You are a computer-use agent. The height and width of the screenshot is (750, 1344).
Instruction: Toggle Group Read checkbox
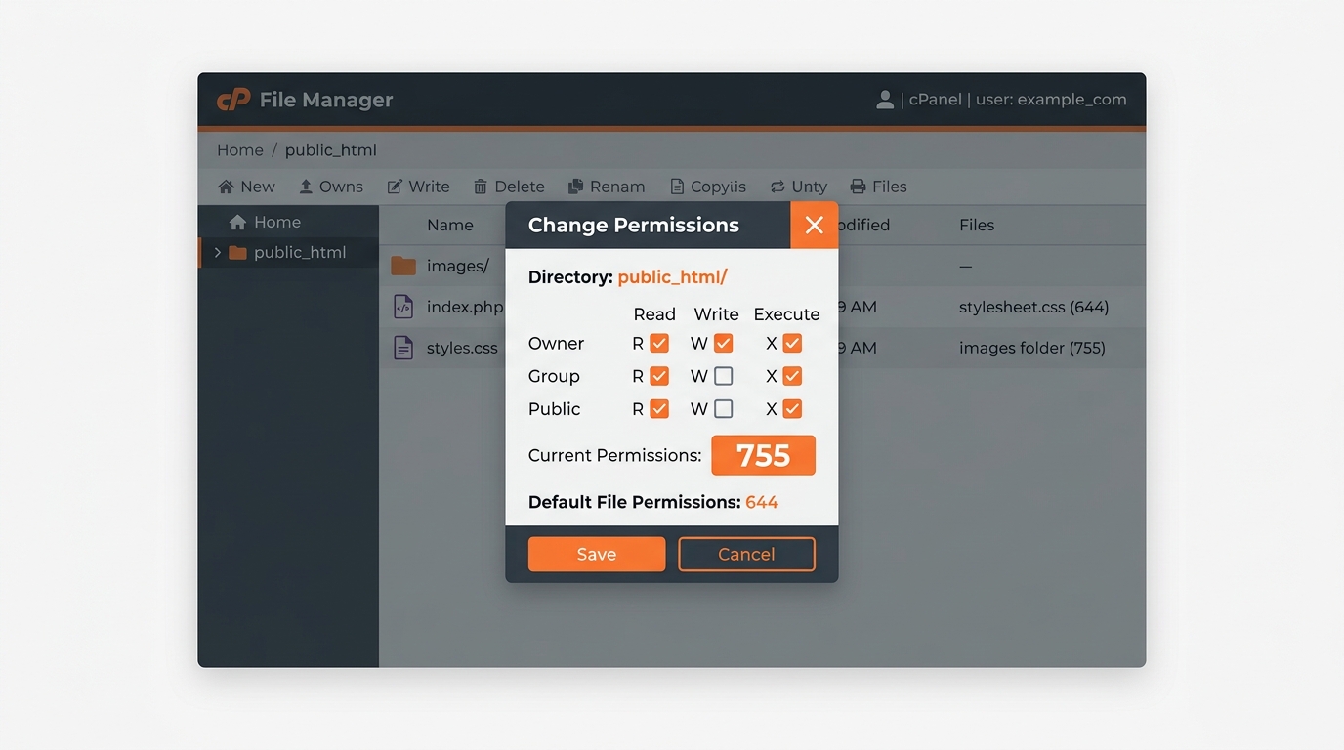659,376
